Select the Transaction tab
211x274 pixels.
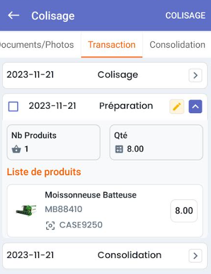coord(112,44)
